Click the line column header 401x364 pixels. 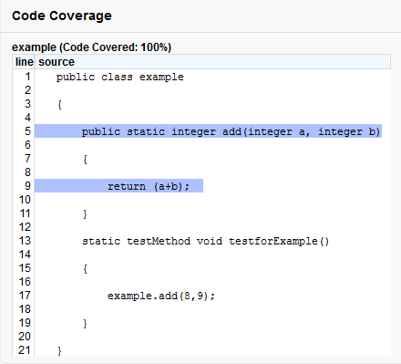[x=24, y=62]
